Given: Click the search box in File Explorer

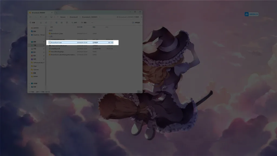Looking at the screenshot, I should 129,17.
